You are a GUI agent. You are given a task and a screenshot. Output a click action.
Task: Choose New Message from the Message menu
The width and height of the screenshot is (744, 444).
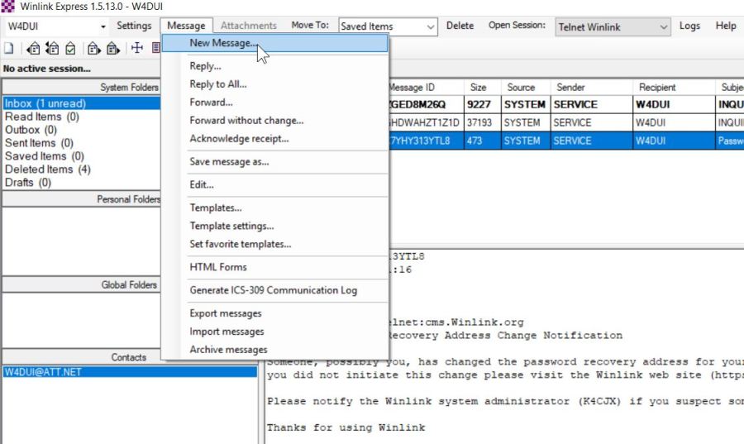[223, 43]
